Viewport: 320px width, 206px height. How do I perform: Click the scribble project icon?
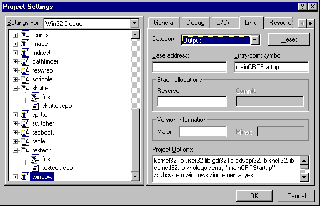(x=25, y=79)
